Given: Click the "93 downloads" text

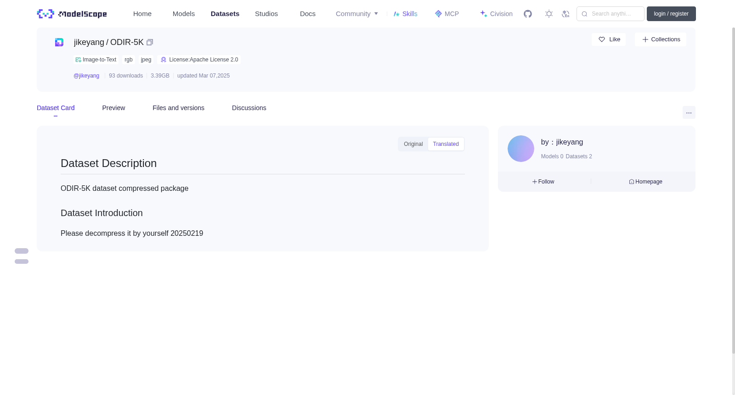Looking at the screenshot, I should pyautogui.click(x=126, y=76).
